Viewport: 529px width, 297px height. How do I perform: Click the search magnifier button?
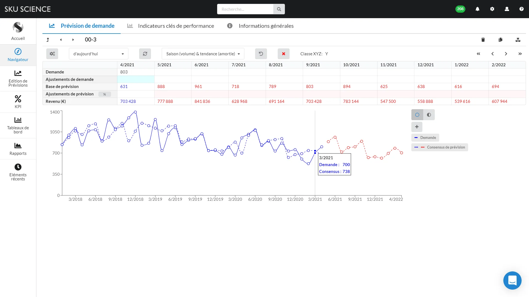point(279,9)
